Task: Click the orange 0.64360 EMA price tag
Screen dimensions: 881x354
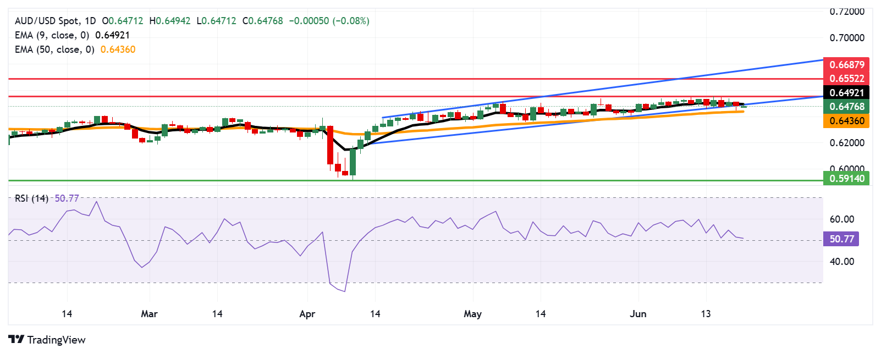Action: (x=846, y=121)
